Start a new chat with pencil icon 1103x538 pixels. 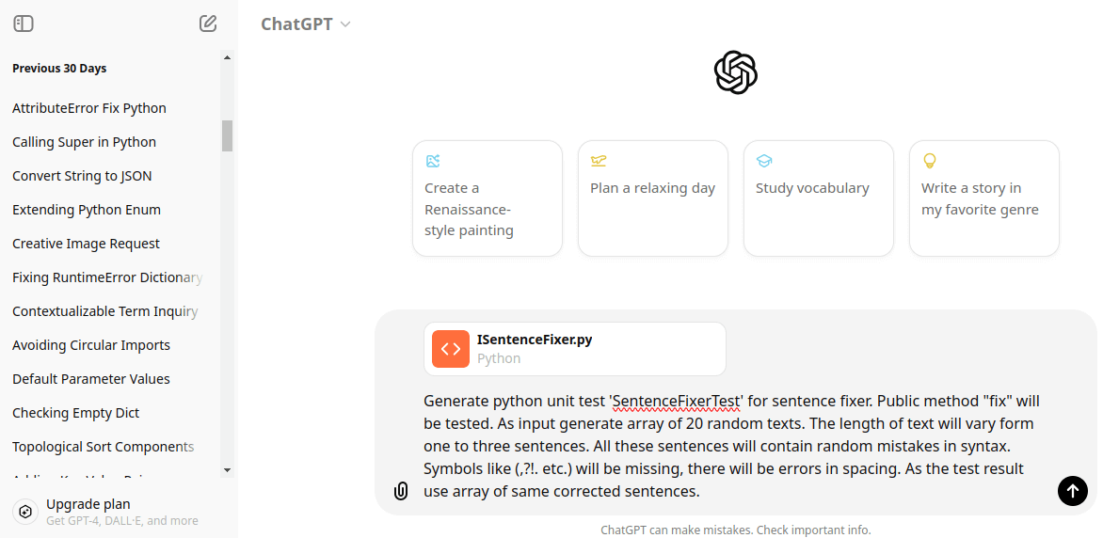coord(208,24)
